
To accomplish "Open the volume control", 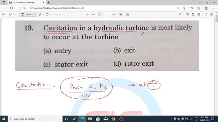I will 187,119.
